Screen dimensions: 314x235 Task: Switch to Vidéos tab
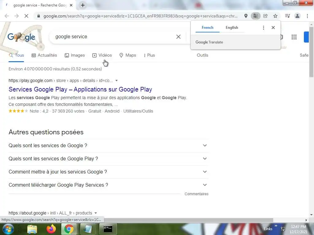(102, 55)
